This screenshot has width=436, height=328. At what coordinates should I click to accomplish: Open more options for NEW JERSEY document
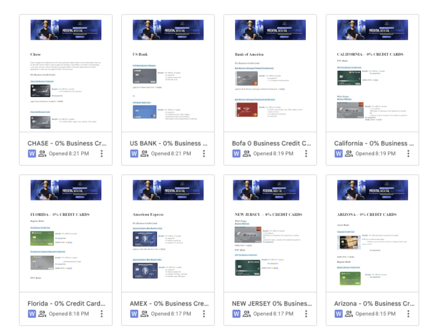[306, 314]
